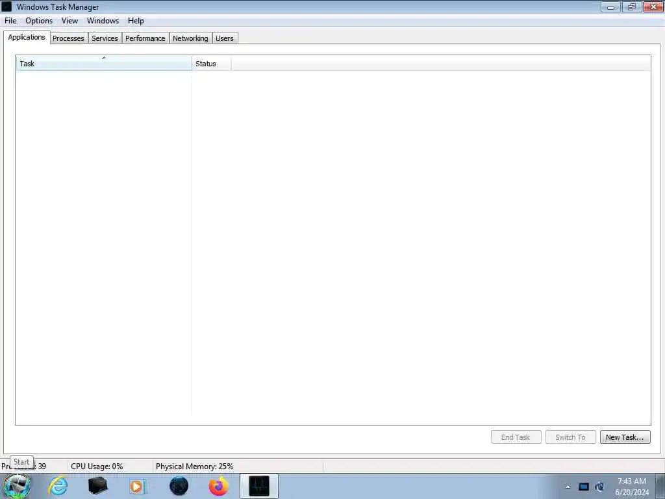Close the Task Manager window
Screen dimensions: 665x499
[653, 6]
